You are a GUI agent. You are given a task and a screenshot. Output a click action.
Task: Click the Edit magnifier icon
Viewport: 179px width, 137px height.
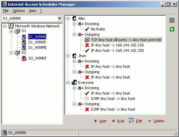click(x=131, y=121)
